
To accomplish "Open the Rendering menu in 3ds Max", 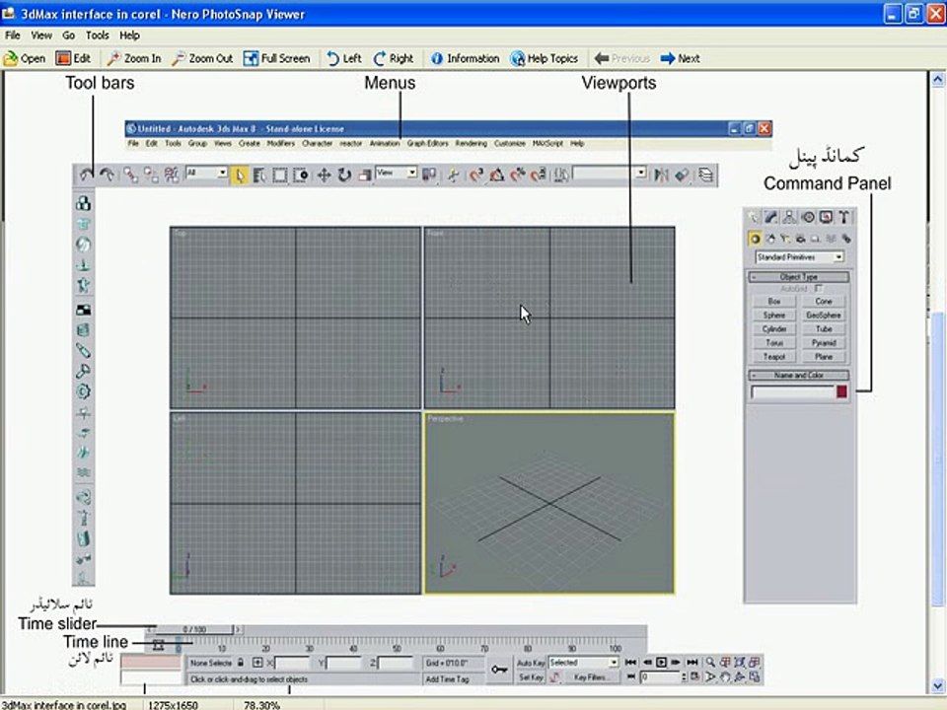I will (x=472, y=144).
